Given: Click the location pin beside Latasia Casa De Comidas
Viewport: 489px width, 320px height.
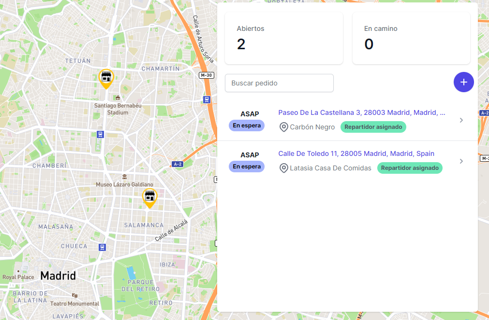Looking at the screenshot, I should (284, 168).
